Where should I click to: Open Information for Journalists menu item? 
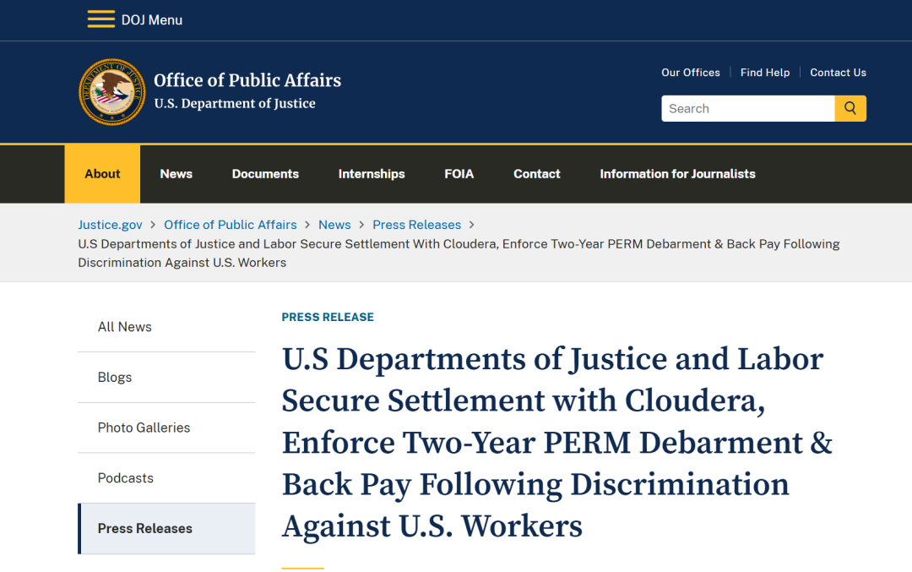coord(677,174)
